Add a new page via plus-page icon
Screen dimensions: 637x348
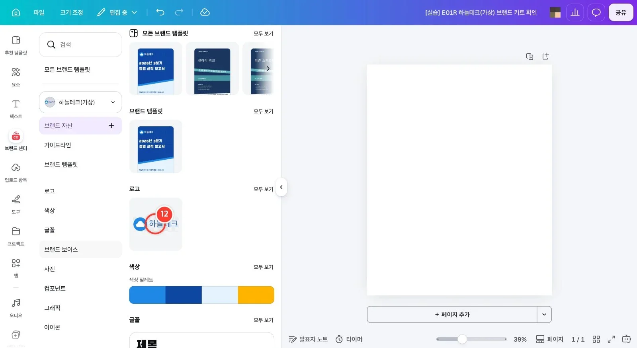tap(545, 57)
